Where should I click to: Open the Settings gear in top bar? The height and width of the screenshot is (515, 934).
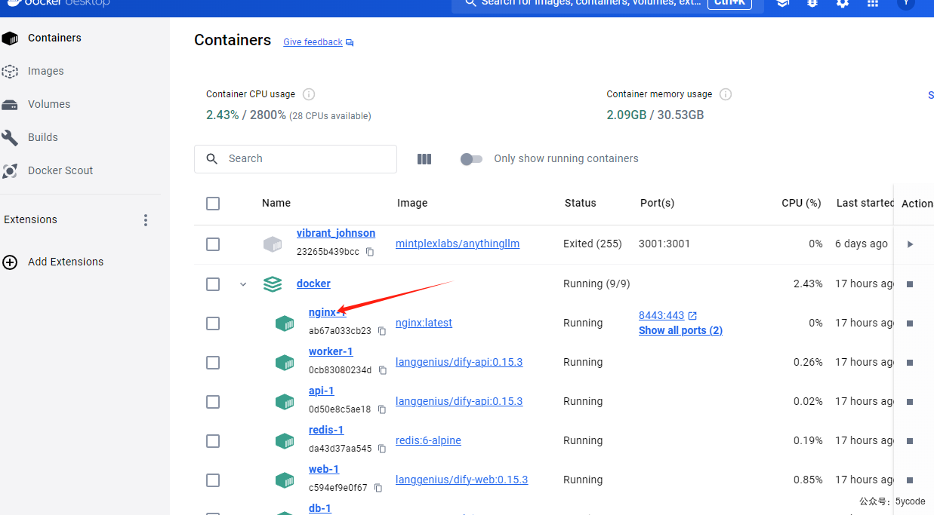[x=843, y=3]
